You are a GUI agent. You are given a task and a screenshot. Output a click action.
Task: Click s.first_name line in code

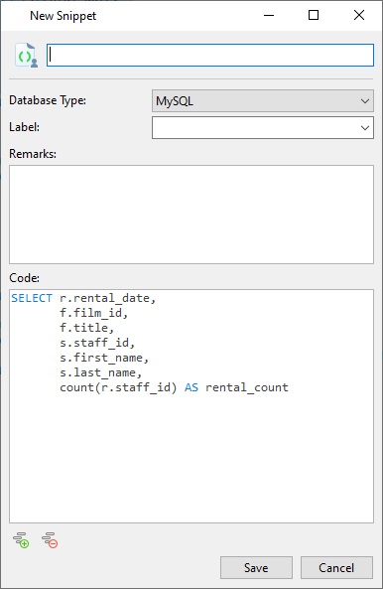[104, 358]
